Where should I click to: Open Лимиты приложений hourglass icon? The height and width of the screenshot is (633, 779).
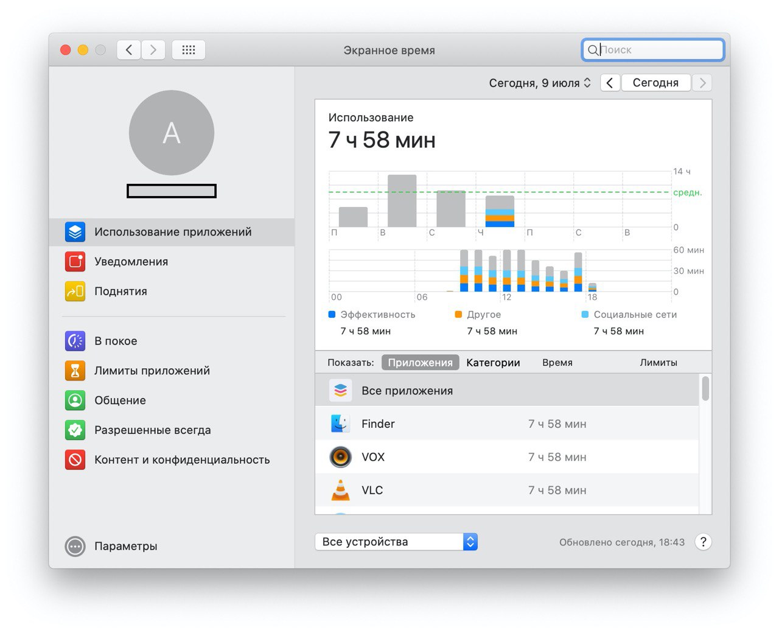(75, 371)
